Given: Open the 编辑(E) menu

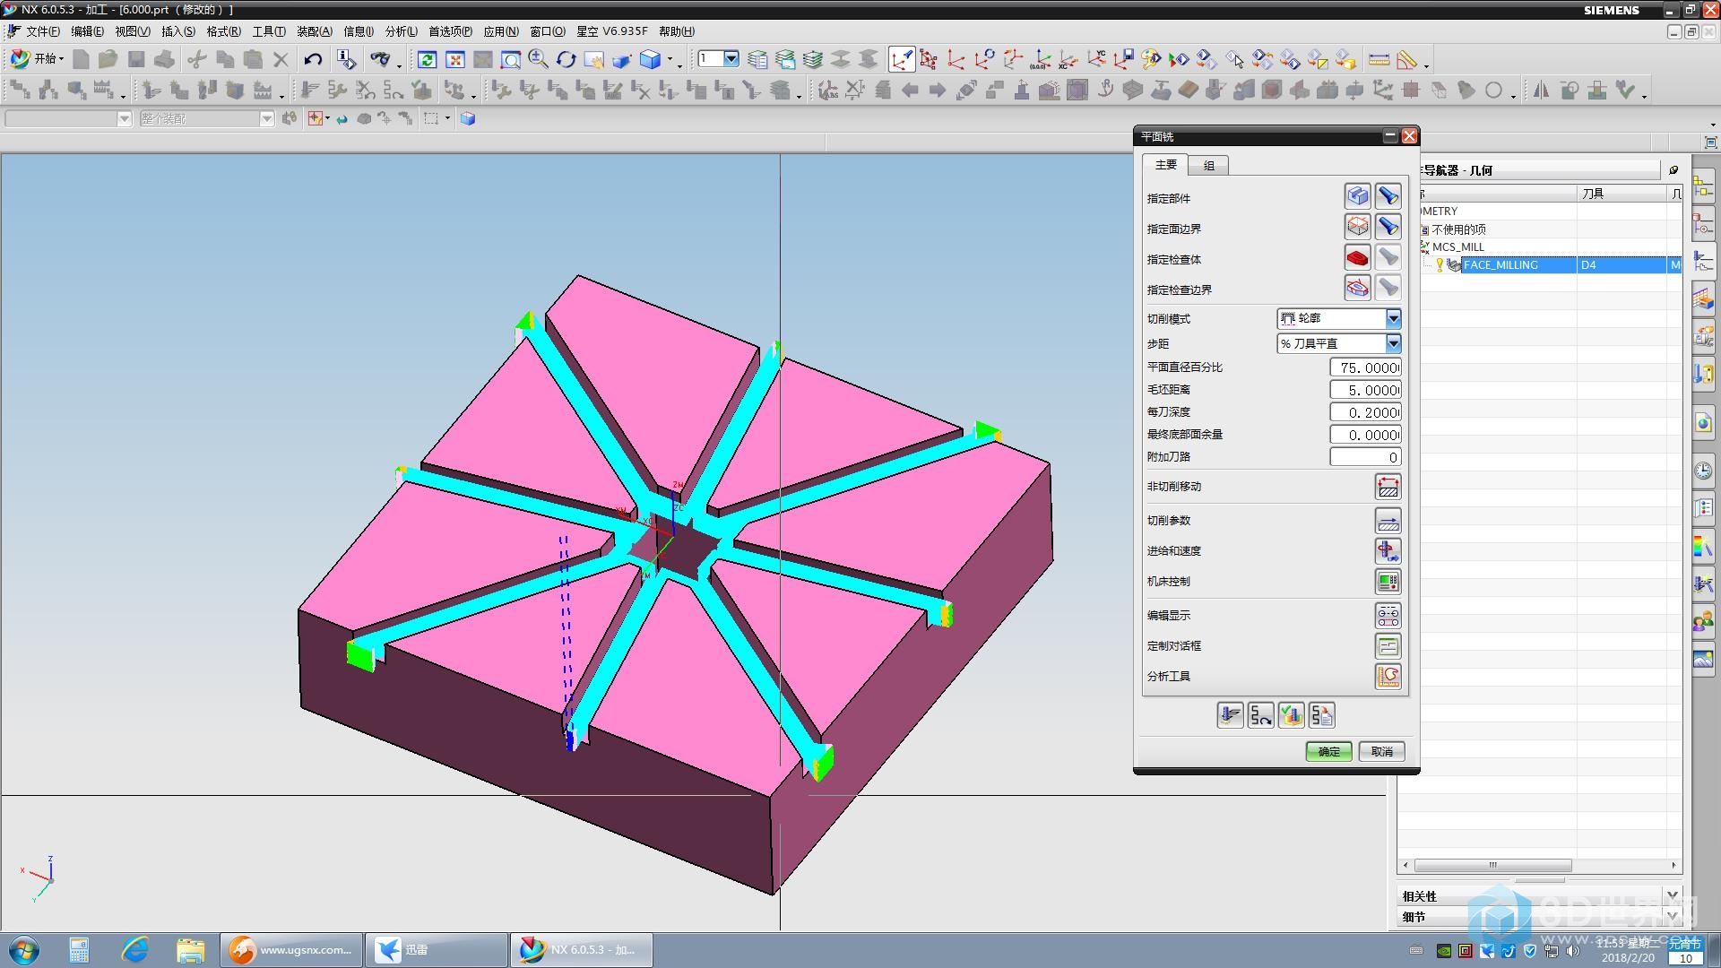Looking at the screenshot, I should [87, 31].
